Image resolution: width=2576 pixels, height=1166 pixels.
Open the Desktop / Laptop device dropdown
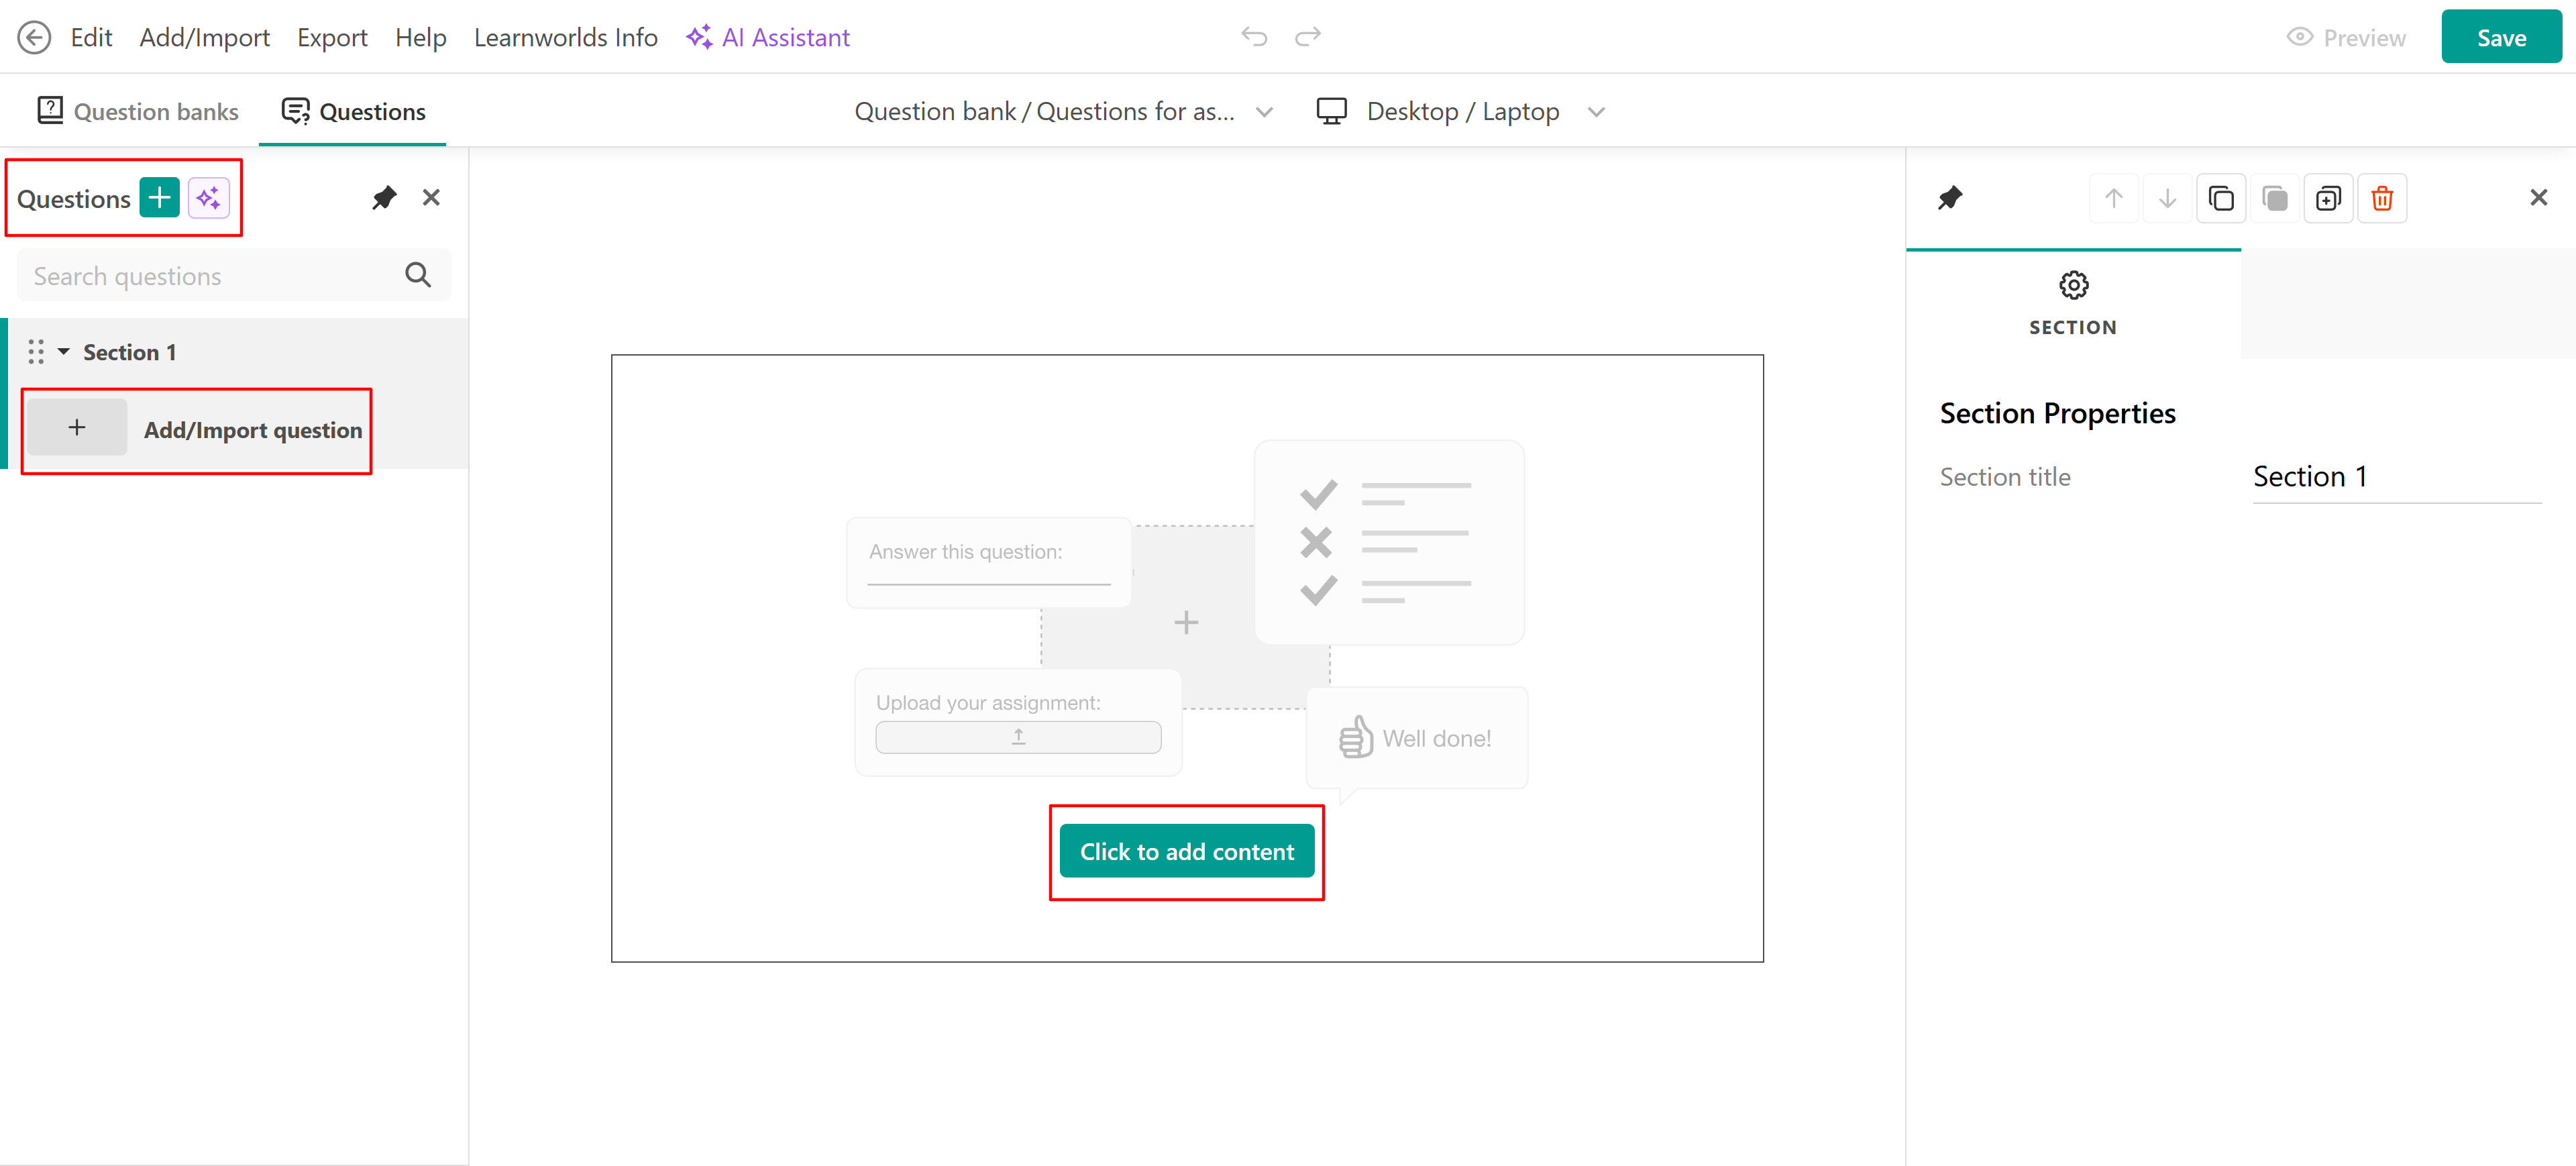(x=1461, y=112)
